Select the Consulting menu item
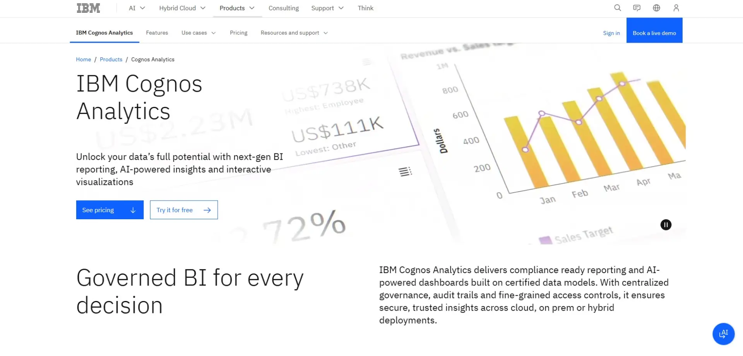743x356 pixels. point(283,8)
